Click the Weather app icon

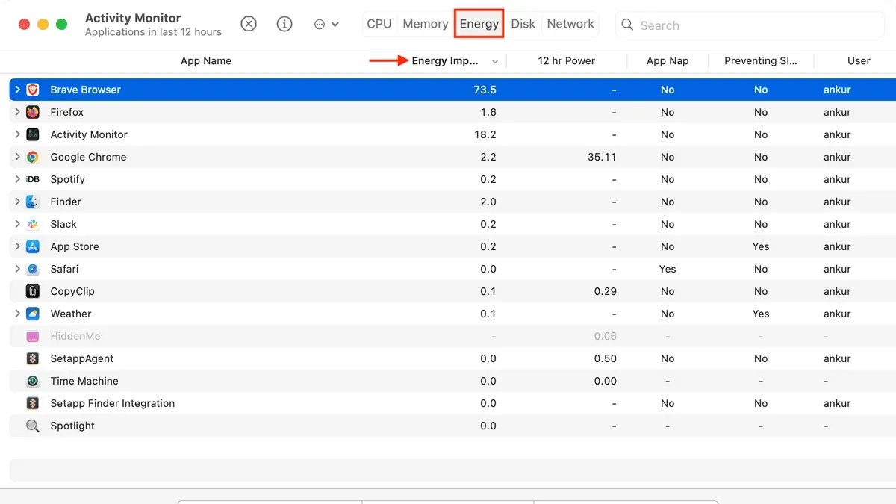(33, 314)
